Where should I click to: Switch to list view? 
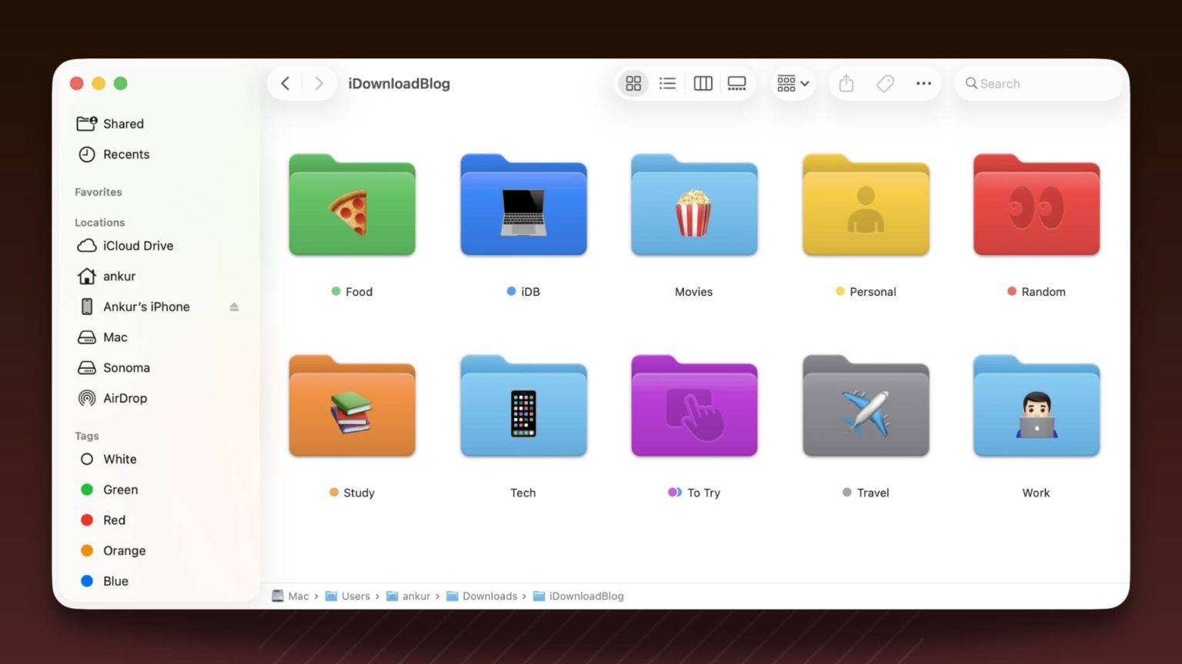pos(667,83)
